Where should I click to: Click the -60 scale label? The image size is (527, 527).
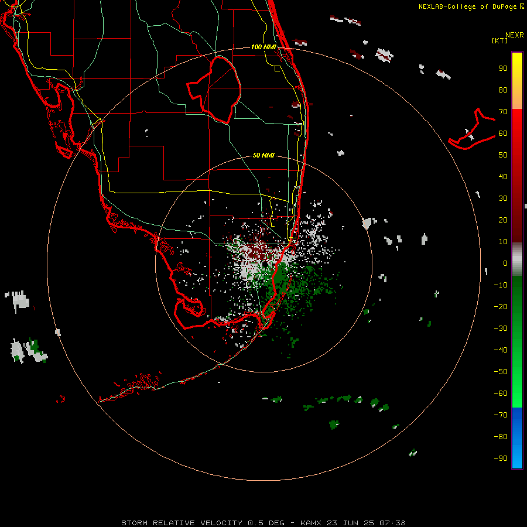coord(501,393)
